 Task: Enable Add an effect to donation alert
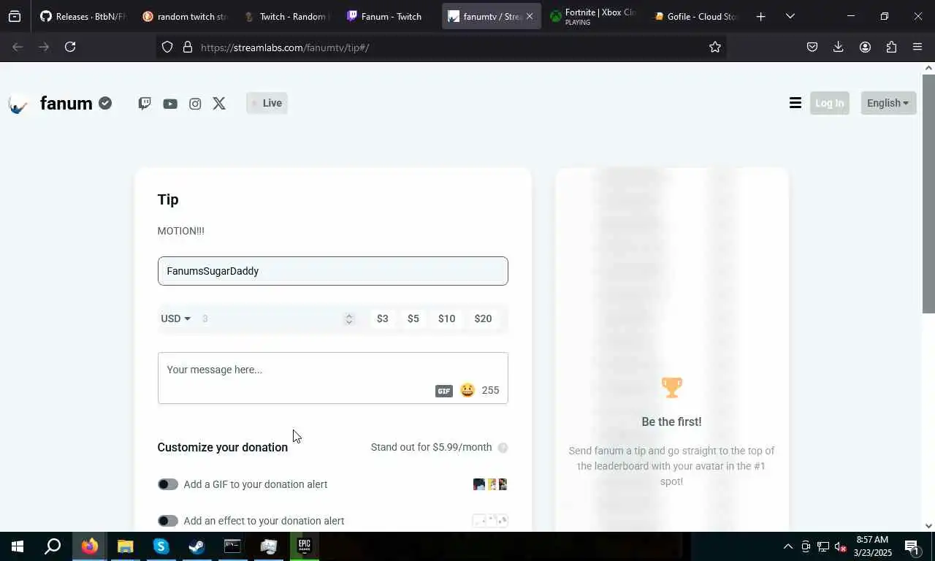click(168, 521)
